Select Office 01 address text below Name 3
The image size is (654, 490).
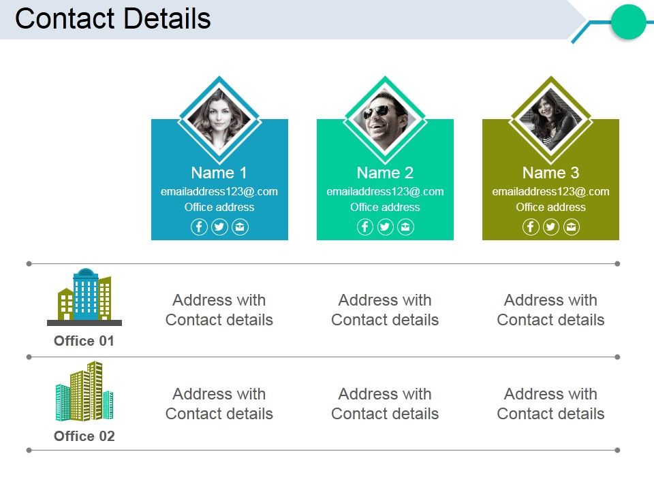pos(550,310)
